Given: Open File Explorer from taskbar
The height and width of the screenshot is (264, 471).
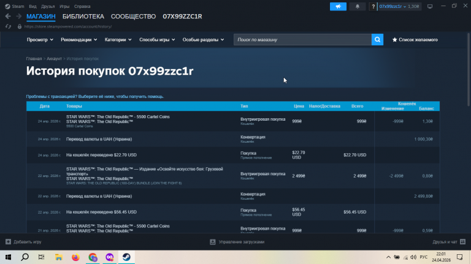Looking at the screenshot, I should (59, 257).
